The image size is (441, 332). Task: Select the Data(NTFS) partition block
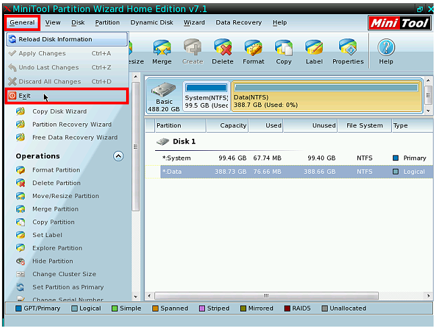[326, 96]
